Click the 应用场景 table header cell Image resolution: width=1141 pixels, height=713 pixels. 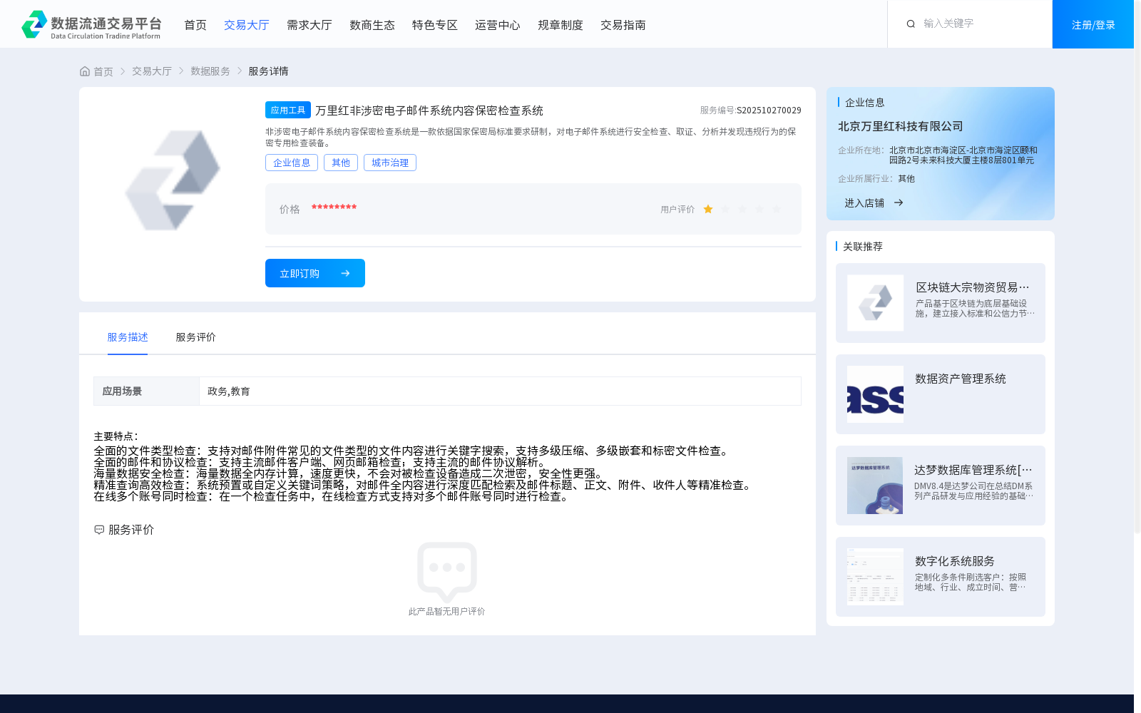[146, 391]
